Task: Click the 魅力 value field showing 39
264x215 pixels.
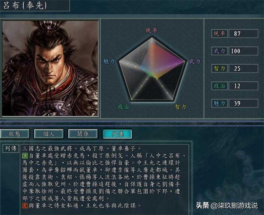Action: (x=243, y=103)
